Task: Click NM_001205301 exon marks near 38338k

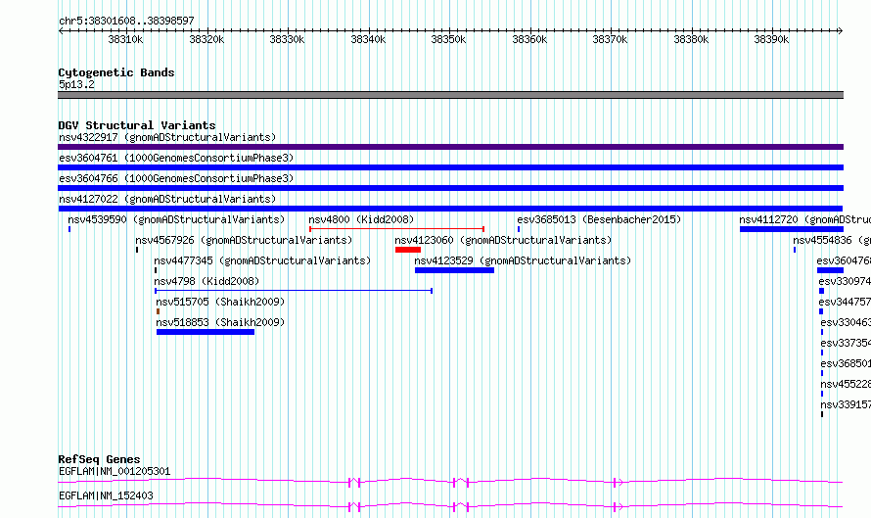Action: pos(354,483)
